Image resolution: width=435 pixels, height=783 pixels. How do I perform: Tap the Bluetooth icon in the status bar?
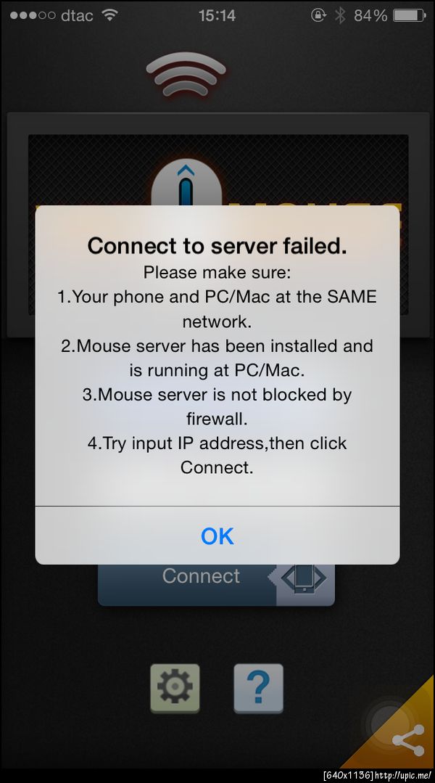(340, 15)
